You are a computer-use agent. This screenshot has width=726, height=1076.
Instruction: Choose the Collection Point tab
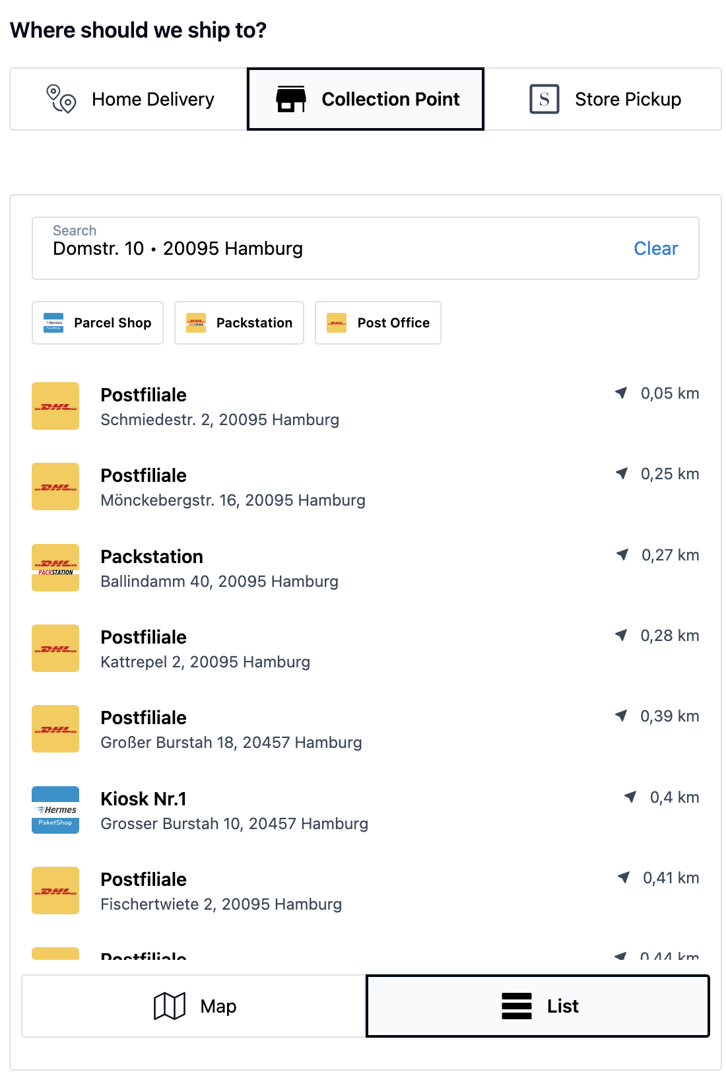pyautogui.click(x=366, y=99)
